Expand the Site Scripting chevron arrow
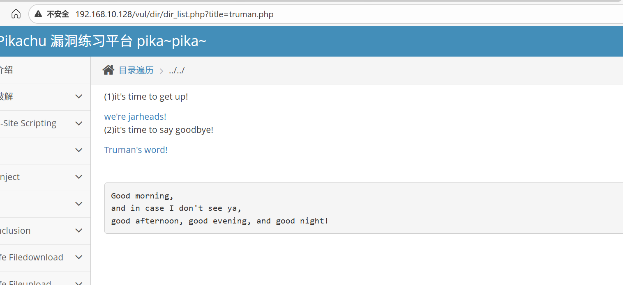 tap(79, 123)
